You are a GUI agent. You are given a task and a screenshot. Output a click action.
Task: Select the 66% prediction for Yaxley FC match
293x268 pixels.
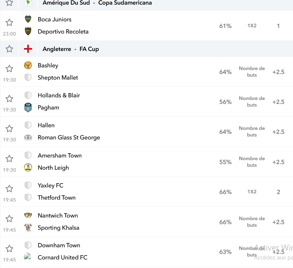click(225, 192)
